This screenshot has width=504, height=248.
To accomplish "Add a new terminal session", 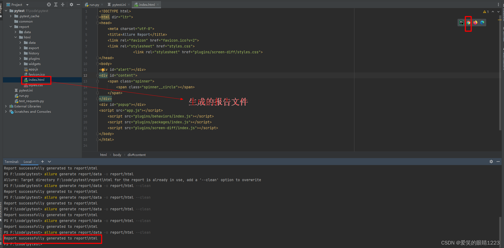I will (x=43, y=162).
